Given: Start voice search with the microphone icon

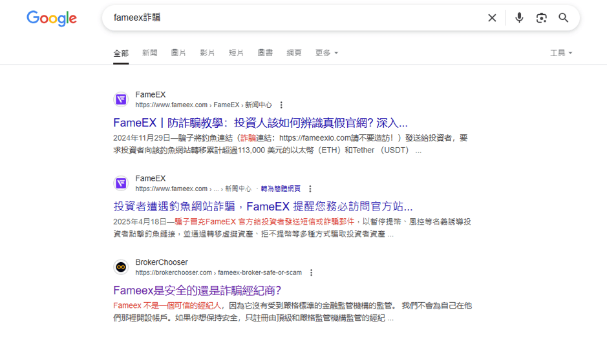Looking at the screenshot, I should (519, 18).
